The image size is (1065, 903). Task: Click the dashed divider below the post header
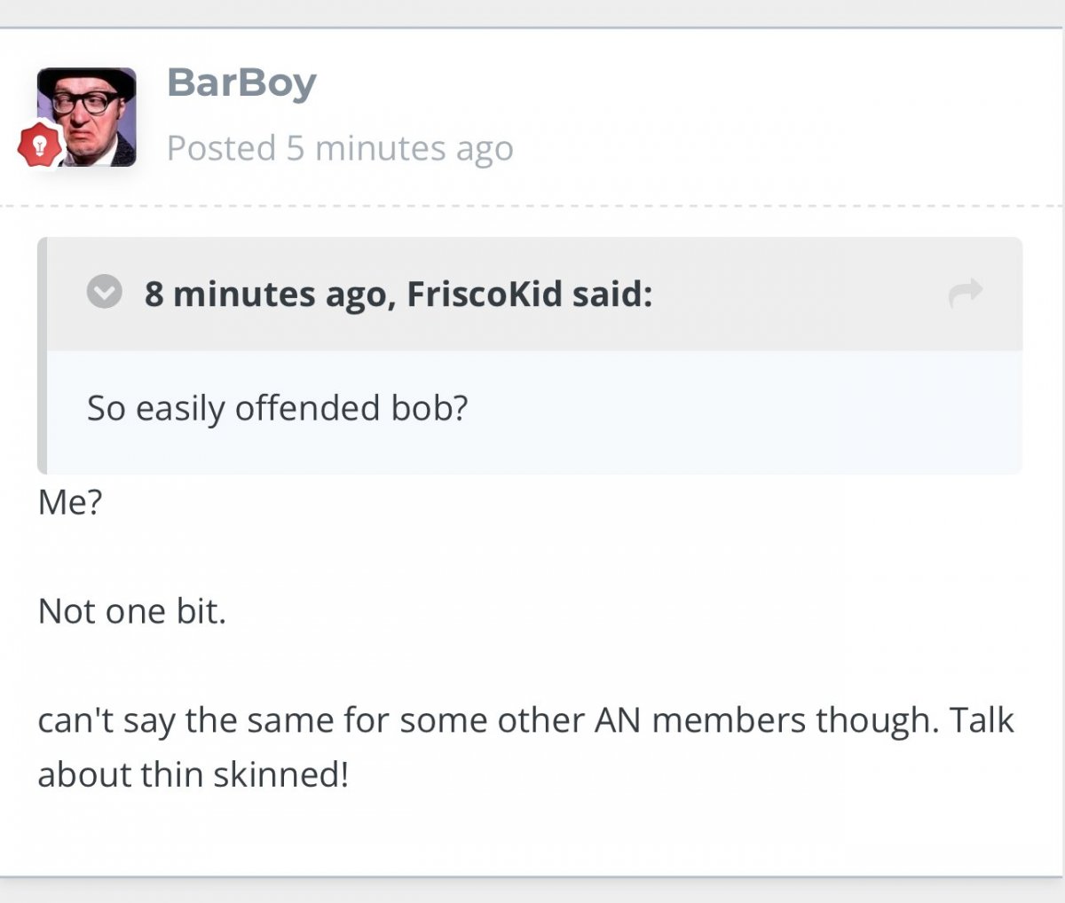click(532, 206)
